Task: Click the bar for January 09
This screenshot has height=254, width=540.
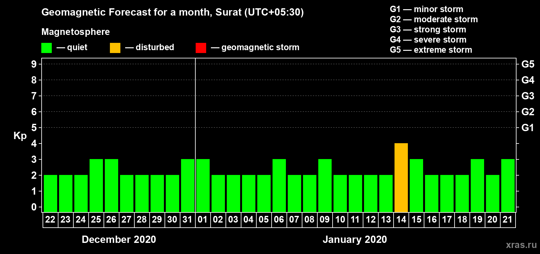Action: (x=325, y=185)
